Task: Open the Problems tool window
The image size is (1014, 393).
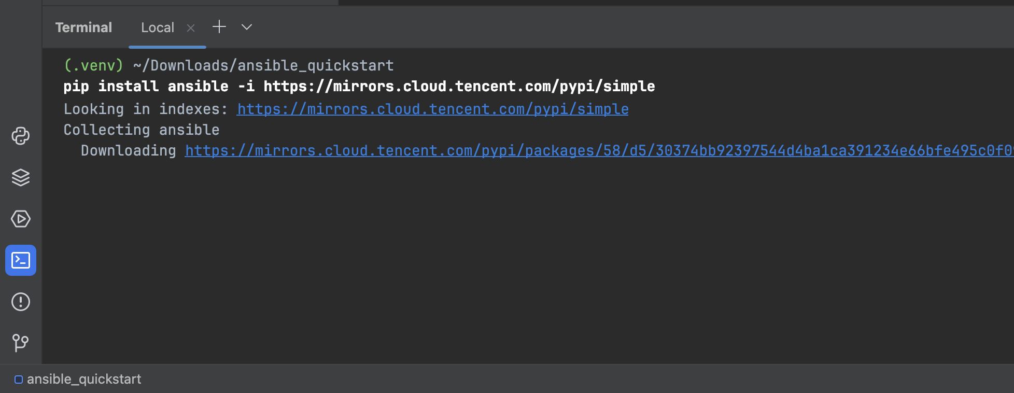Action: tap(21, 302)
